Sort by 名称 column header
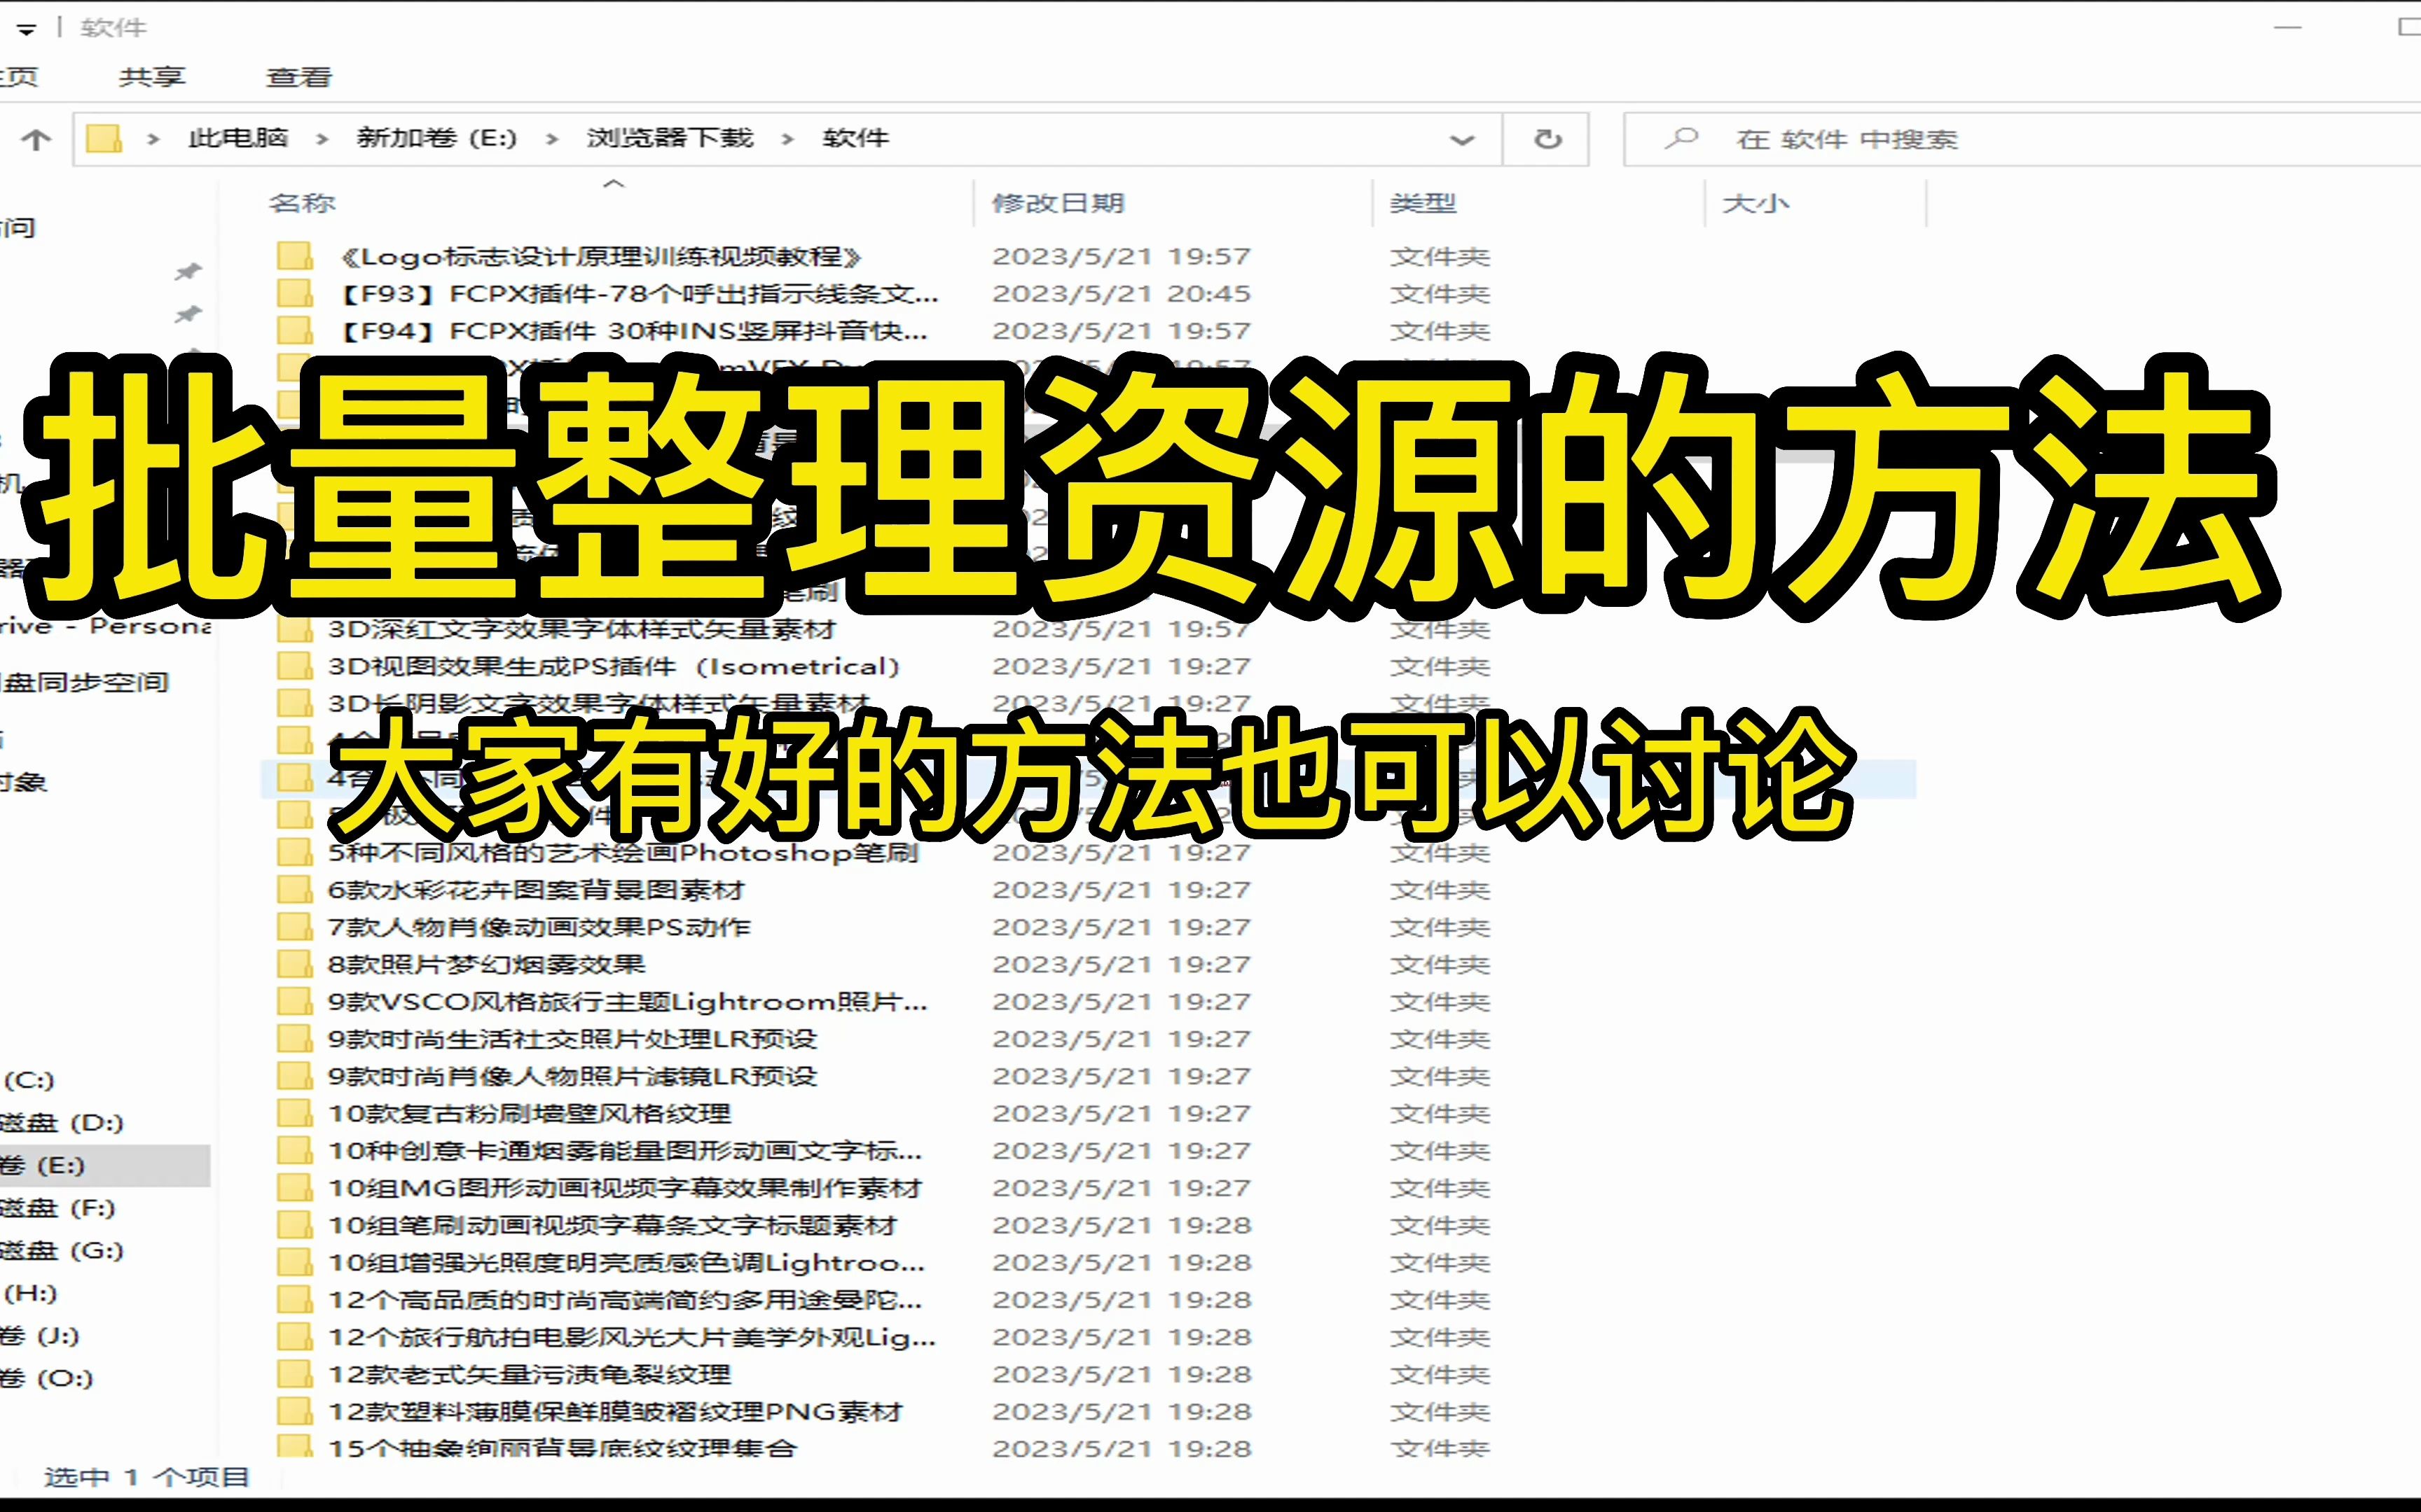The width and height of the screenshot is (2421, 1512). 302,203
